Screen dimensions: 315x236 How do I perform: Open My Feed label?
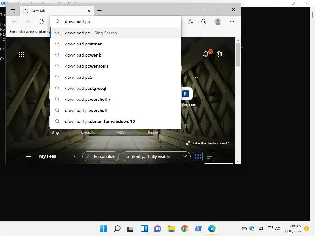[x=48, y=156]
